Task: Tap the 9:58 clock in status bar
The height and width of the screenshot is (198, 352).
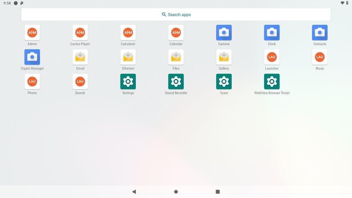Action: tap(7, 3)
